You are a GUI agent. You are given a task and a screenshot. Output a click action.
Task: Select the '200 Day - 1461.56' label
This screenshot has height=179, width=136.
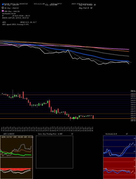[x=12, y=11]
